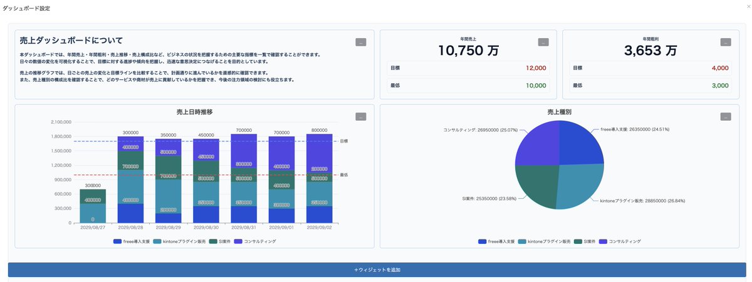Open the options menu of the 売上日時推移 chart
Screen dimensions: 752x282
click(360, 117)
